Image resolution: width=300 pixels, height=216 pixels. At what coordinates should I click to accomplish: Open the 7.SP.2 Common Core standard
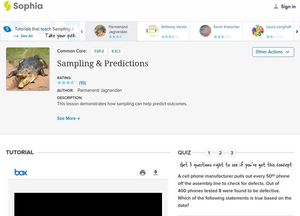99,51
